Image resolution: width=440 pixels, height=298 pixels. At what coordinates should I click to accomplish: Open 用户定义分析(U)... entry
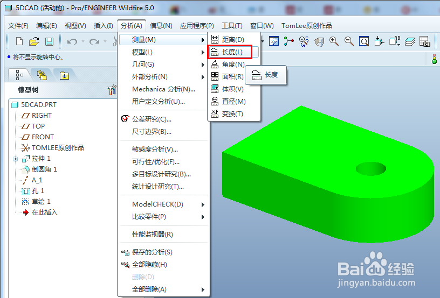[163, 101]
